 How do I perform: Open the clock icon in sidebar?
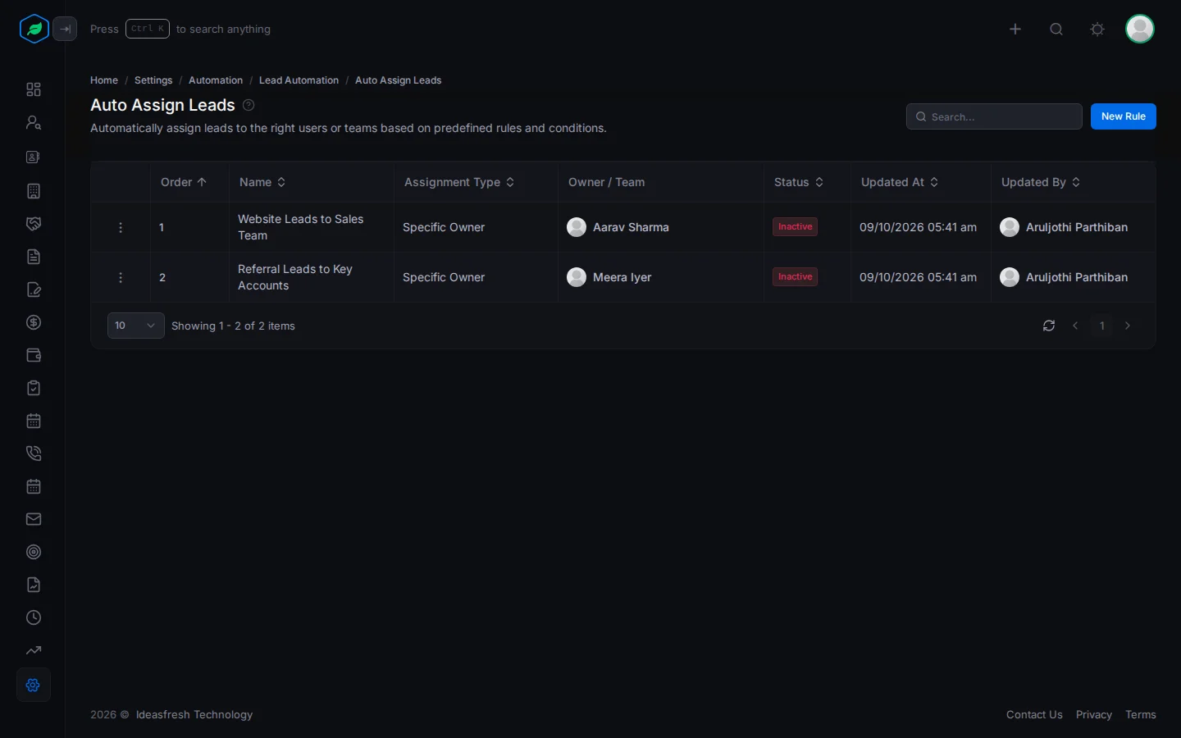pos(34,617)
